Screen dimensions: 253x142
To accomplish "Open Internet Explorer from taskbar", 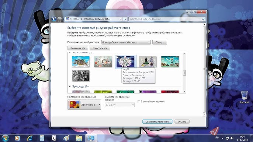I will [30, 138].
